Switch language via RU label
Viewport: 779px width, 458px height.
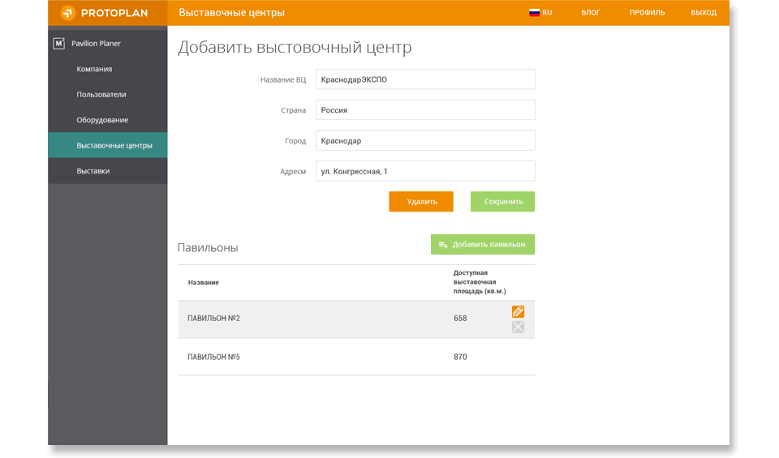pos(547,13)
